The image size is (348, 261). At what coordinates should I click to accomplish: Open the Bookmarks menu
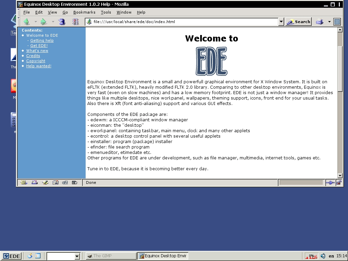pos(84,12)
